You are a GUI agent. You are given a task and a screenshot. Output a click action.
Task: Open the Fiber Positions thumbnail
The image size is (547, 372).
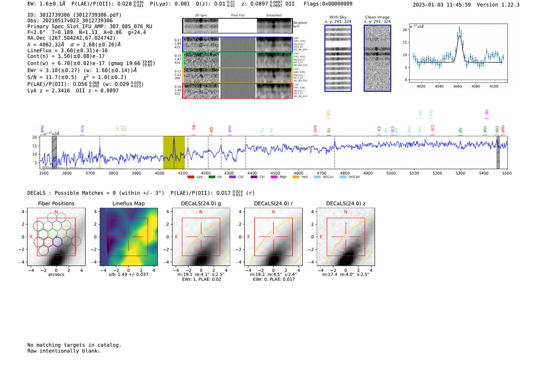tap(56, 237)
